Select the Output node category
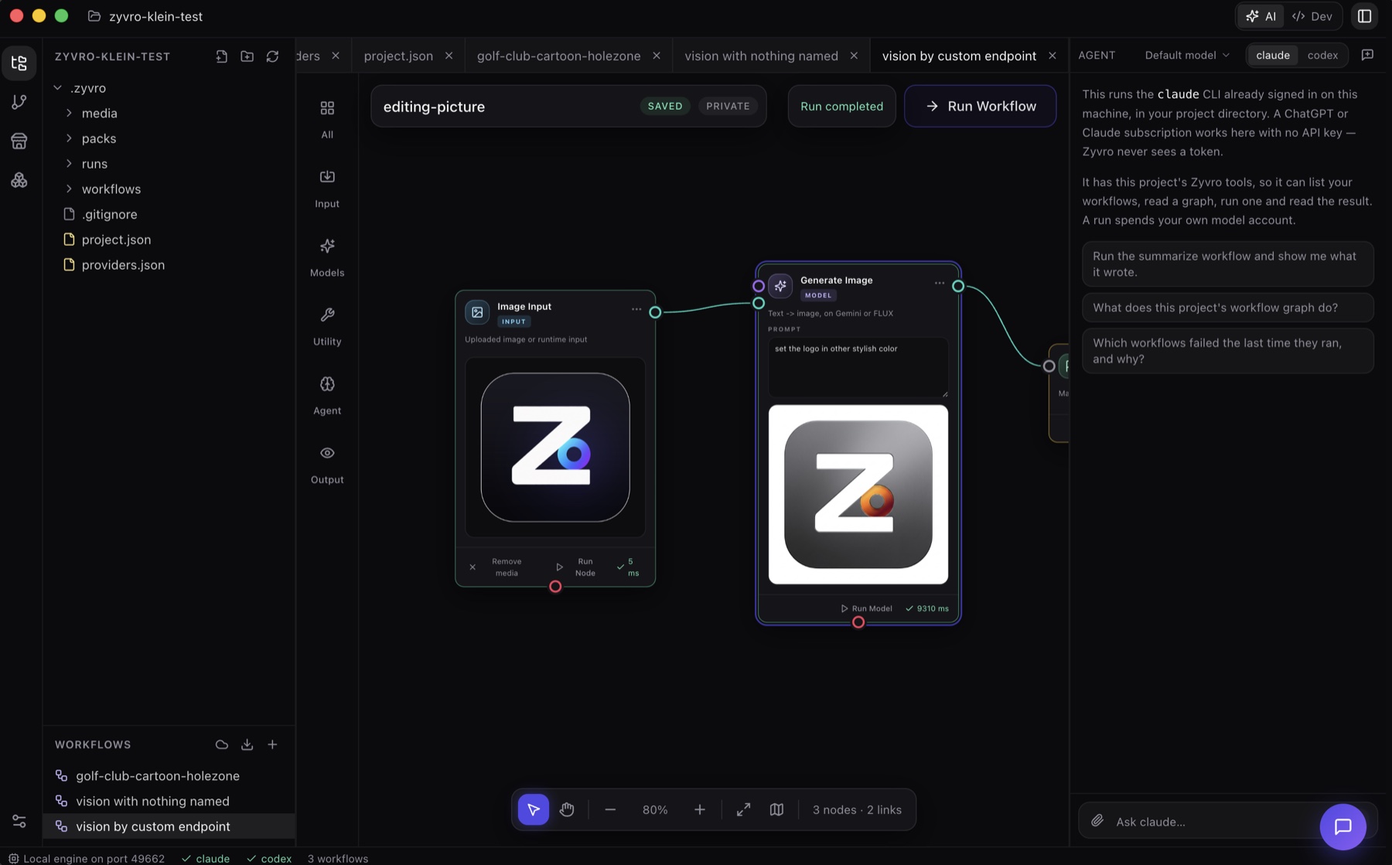 327,464
